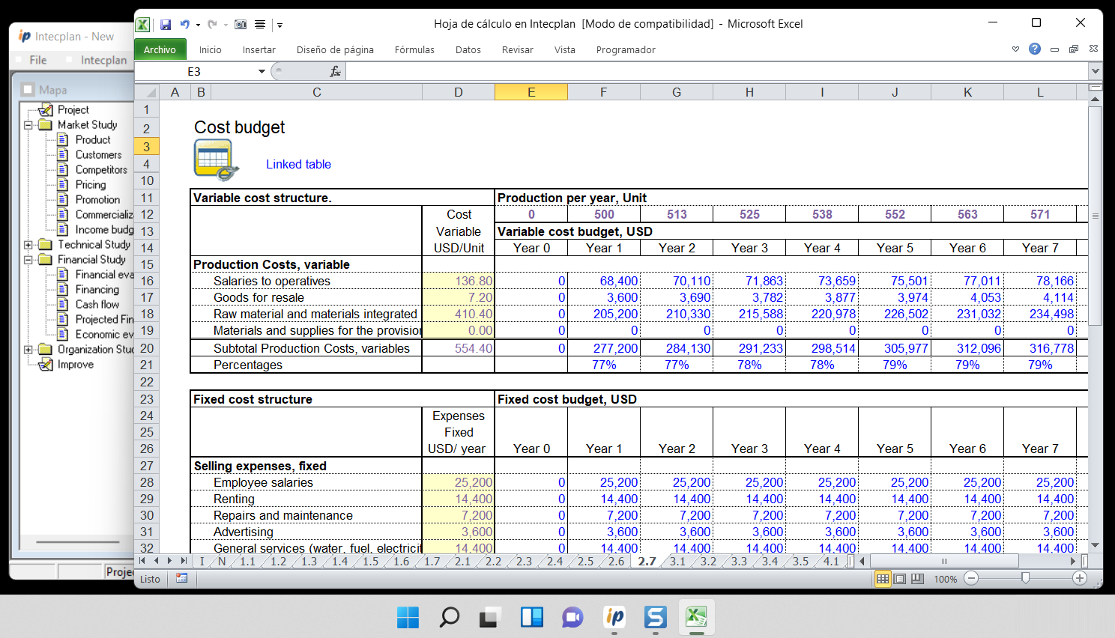Save the workbook using the Save icon
Screen dimensions: 1115x638
click(166, 24)
